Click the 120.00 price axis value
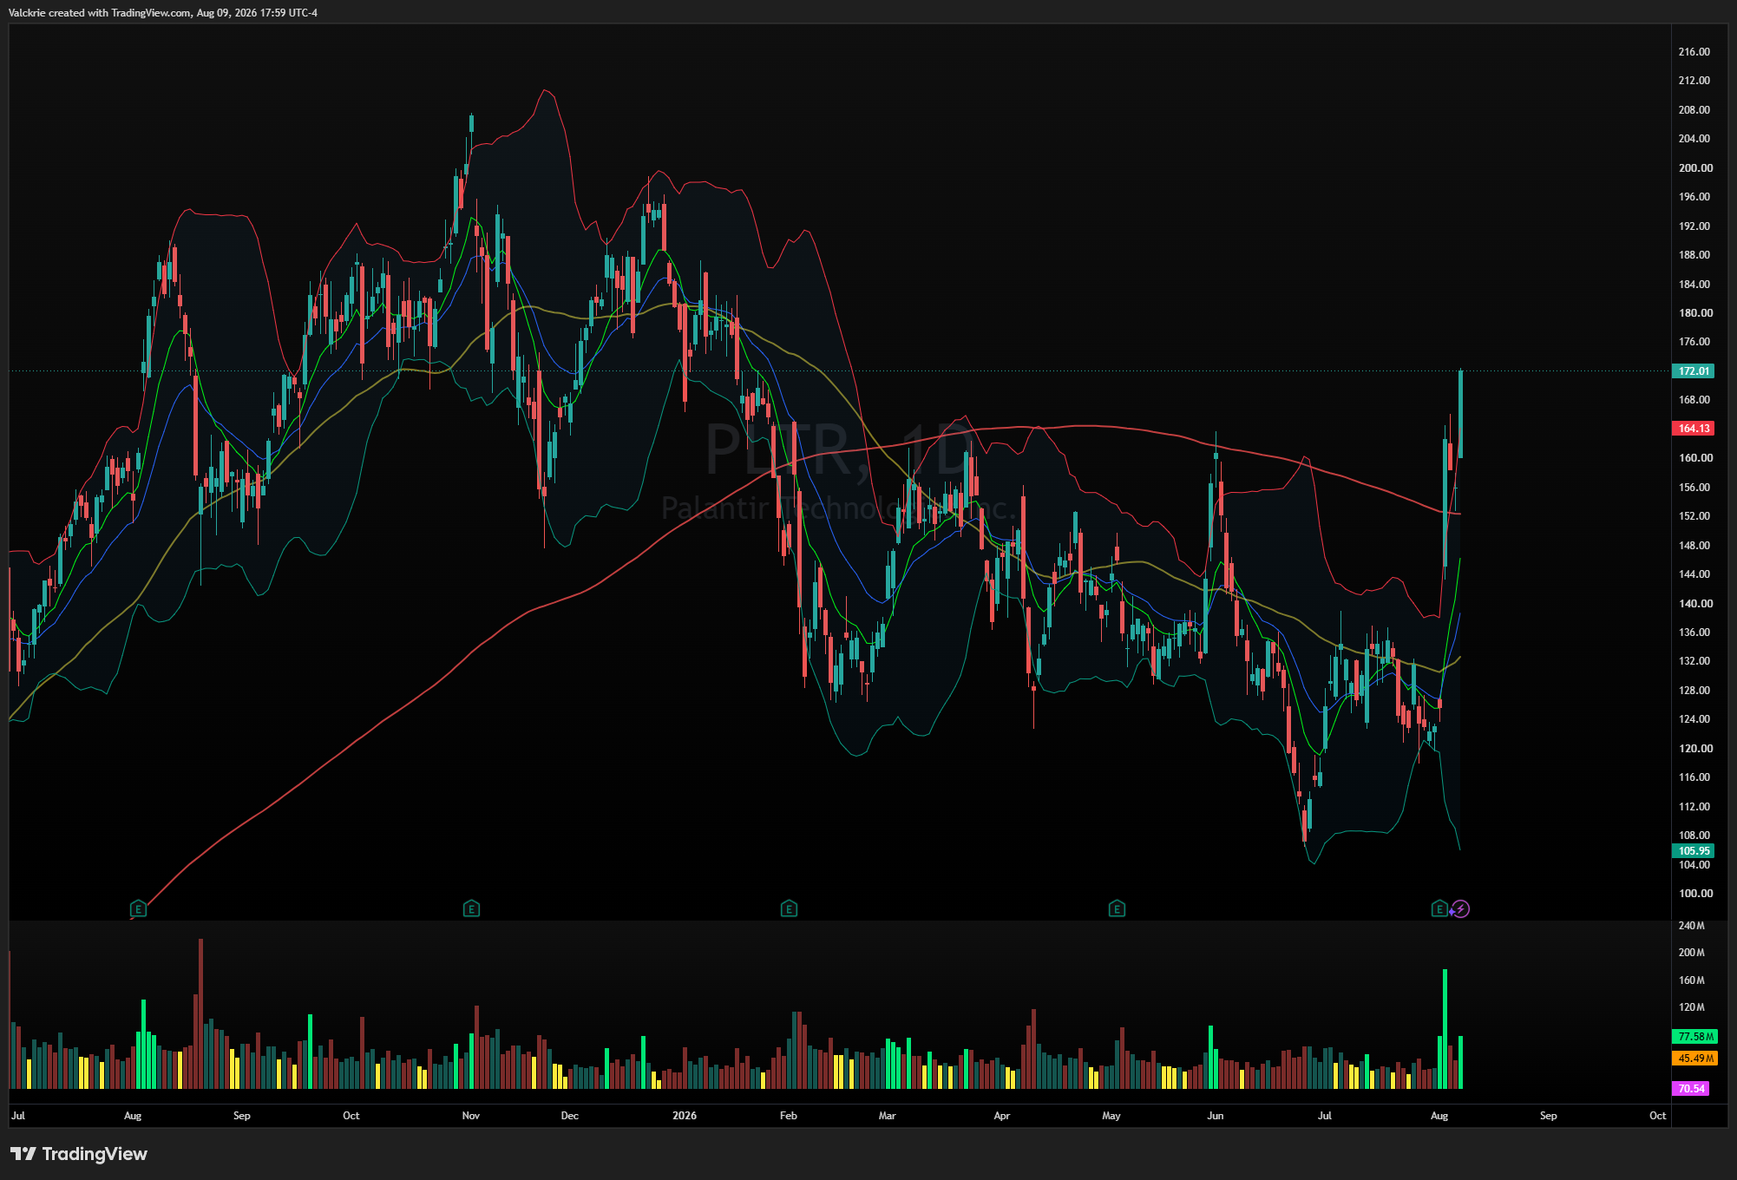The image size is (1737, 1180). point(1694,749)
